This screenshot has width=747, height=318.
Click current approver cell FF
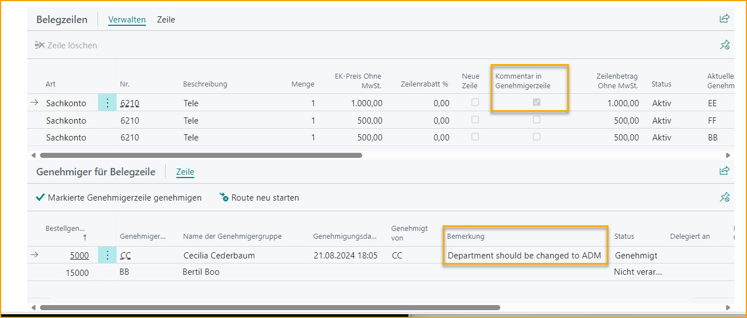[713, 121]
